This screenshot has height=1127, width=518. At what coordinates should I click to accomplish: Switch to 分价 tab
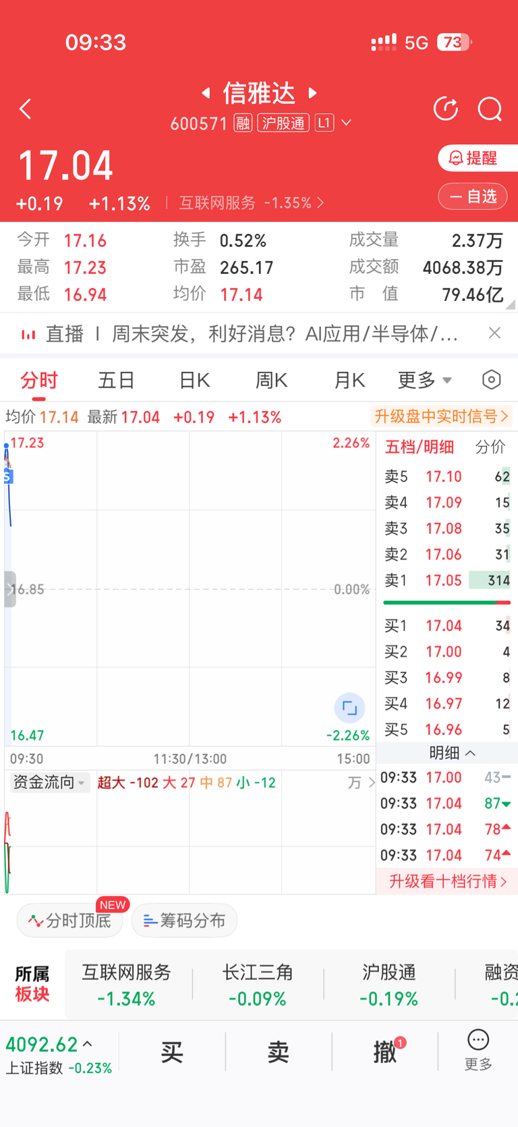[490, 447]
